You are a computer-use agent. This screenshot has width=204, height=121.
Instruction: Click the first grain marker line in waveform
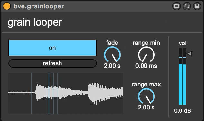click(x=32, y=93)
